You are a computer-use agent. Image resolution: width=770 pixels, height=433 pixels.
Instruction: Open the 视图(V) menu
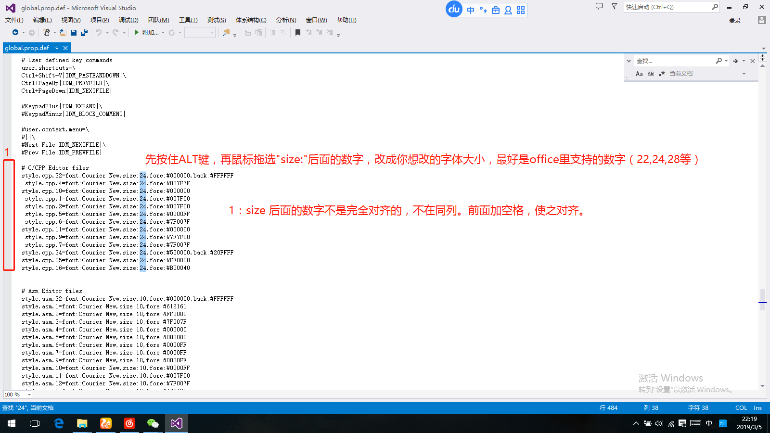pos(71,20)
